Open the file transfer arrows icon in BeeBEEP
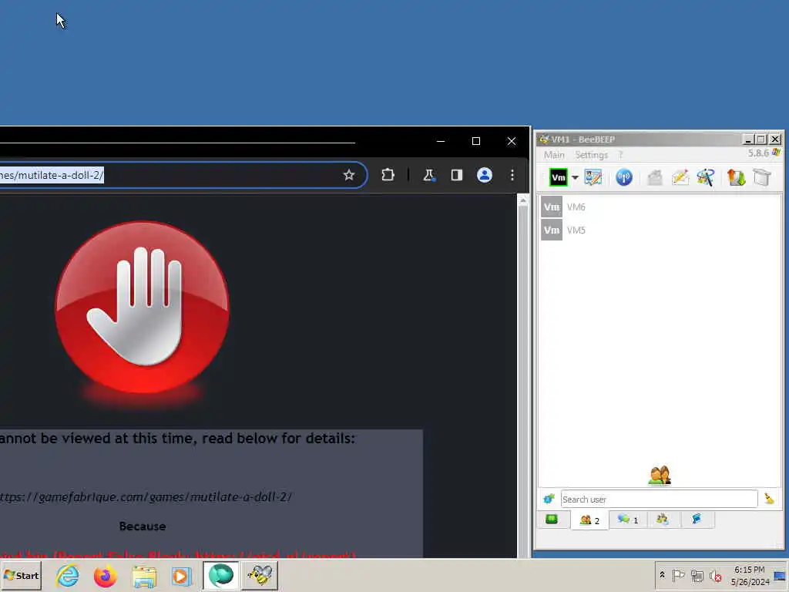The height and width of the screenshot is (592, 789). (736, 177)
